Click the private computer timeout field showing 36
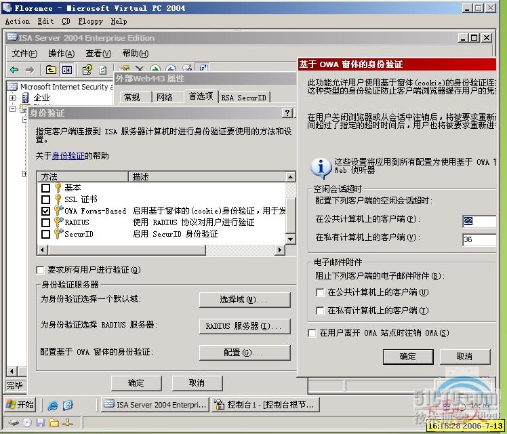 pyautogui.click(x=479, y=239)
